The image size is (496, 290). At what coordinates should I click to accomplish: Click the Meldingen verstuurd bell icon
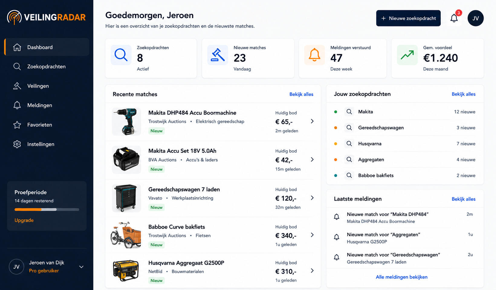coord(314,55)
